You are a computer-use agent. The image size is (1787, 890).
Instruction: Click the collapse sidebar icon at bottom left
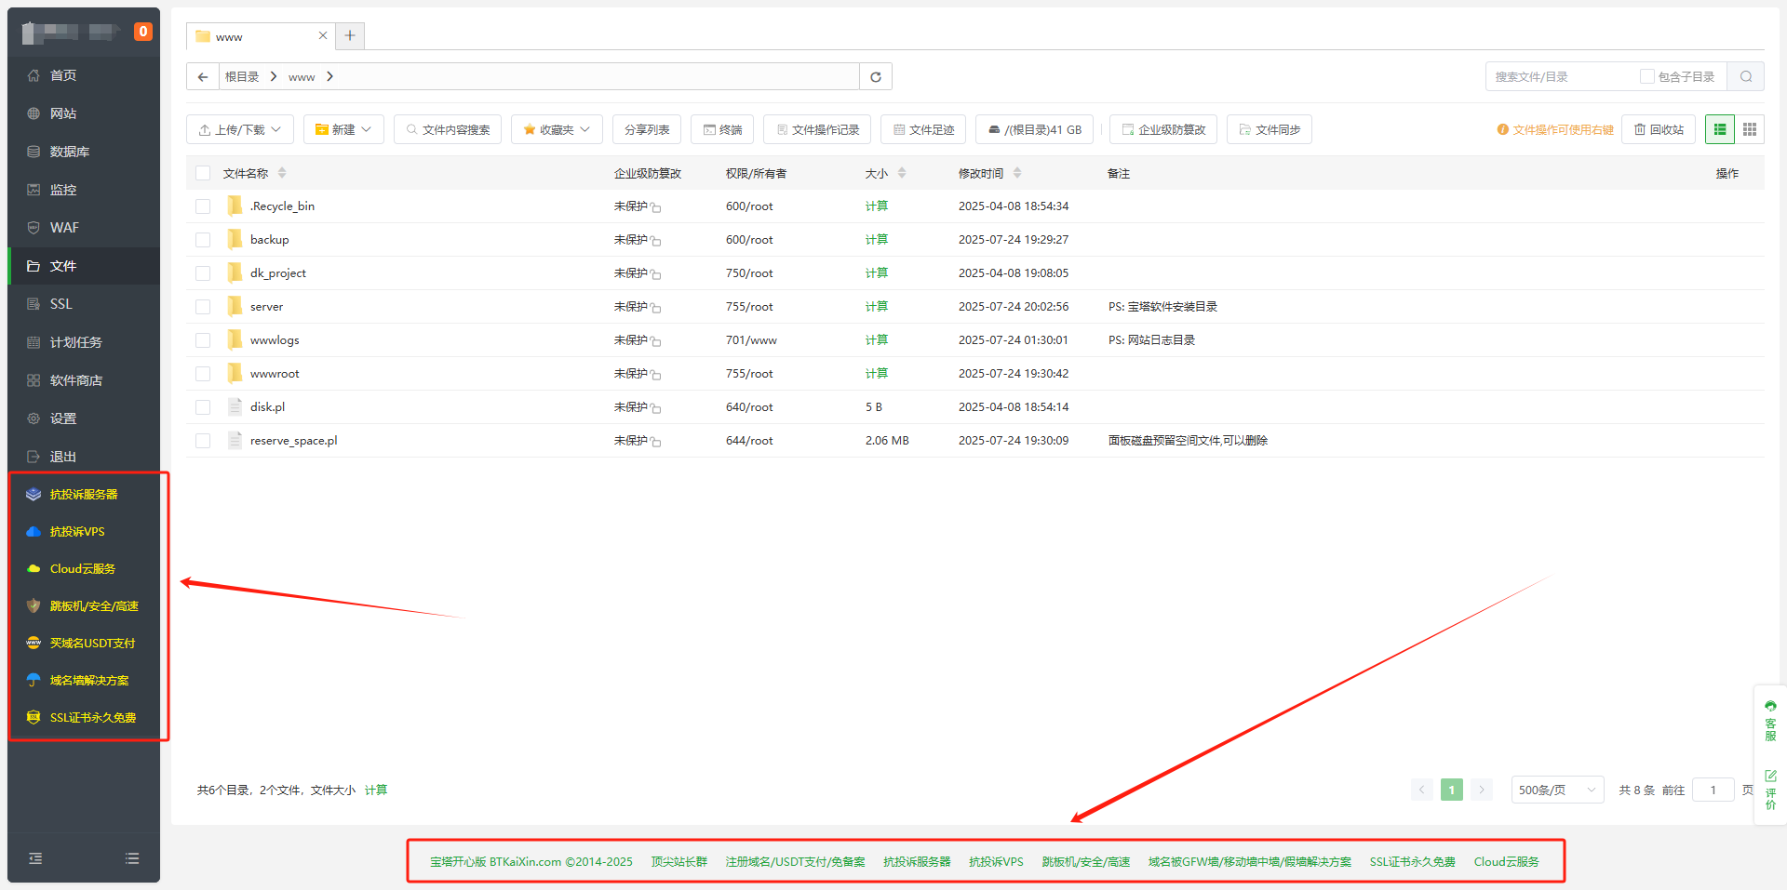[35, 858]
